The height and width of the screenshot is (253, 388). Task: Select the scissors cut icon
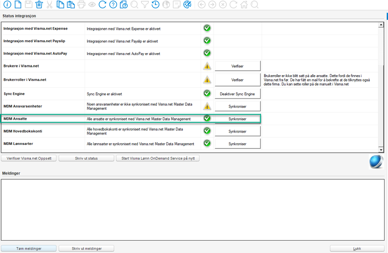coord(49,4)
